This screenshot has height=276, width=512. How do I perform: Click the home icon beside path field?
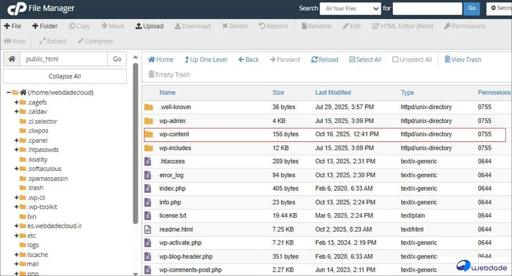[x=11, y=59]
